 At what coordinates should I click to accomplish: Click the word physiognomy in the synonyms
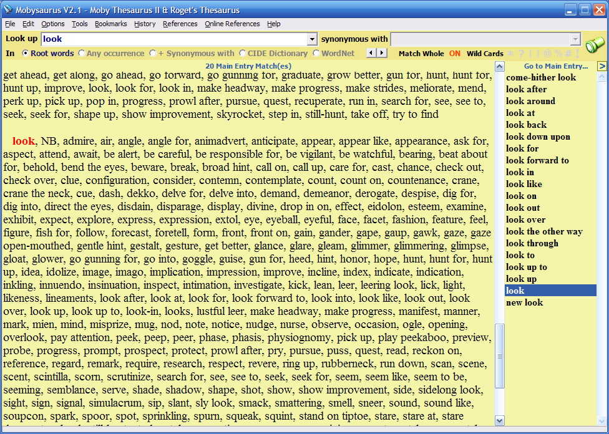(298, 337)
